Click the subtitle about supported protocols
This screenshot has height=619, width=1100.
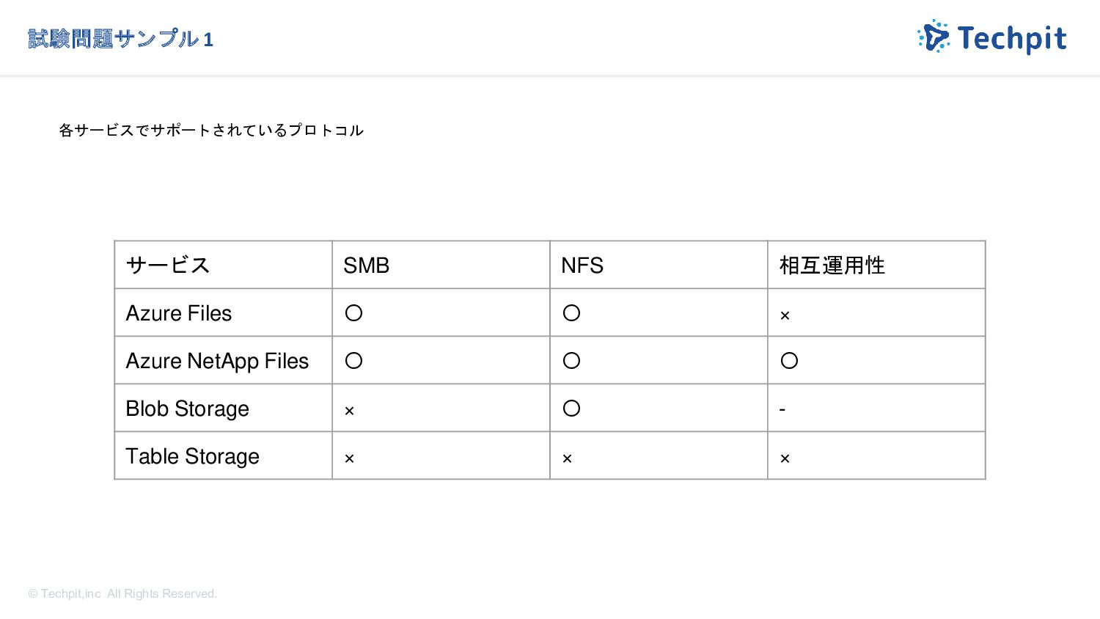211,131
